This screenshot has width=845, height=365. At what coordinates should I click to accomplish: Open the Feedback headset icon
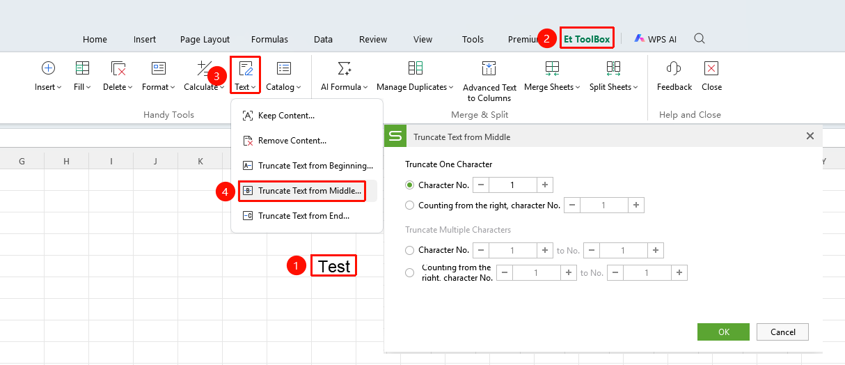point(674,68)
